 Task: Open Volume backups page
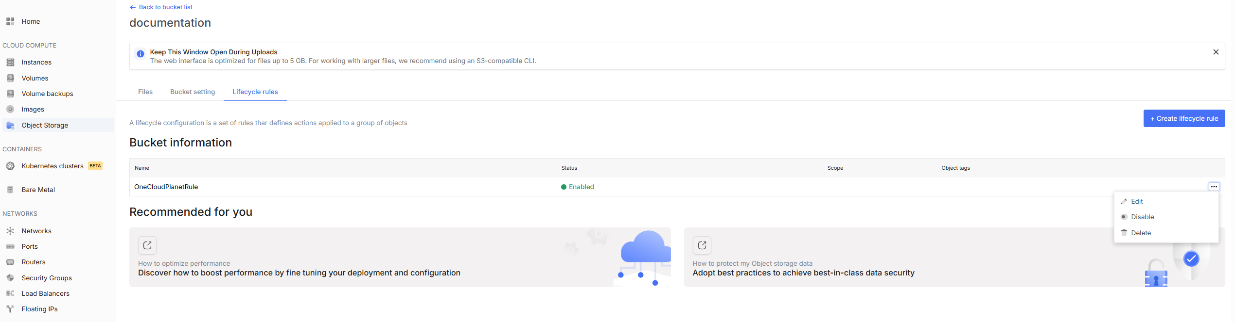pyautogui.click(x=47, y=94)
